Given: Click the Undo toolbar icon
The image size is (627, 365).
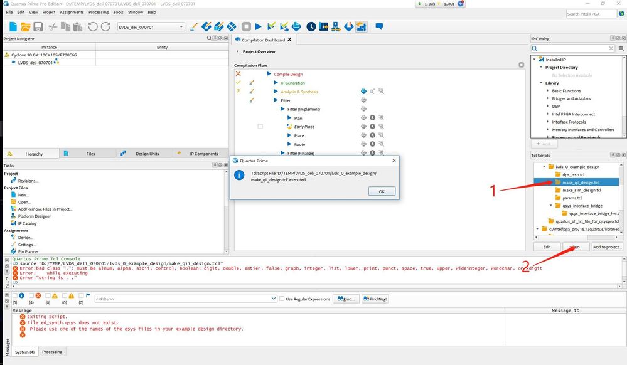Looking at the screenshot, I should point(92,27).
